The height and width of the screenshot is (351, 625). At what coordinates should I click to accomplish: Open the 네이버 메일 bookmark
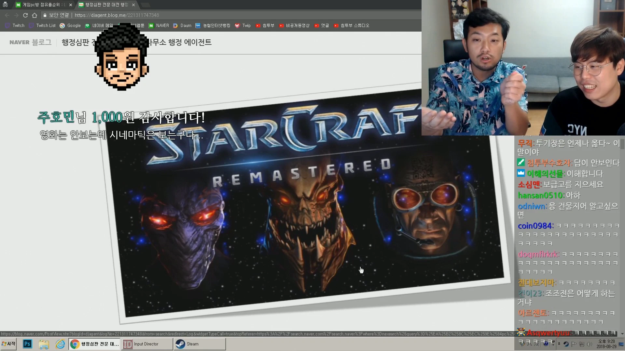pyautogui.click(x=99, y=25)
